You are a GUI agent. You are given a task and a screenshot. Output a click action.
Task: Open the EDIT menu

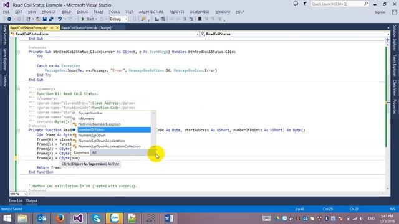19,12
